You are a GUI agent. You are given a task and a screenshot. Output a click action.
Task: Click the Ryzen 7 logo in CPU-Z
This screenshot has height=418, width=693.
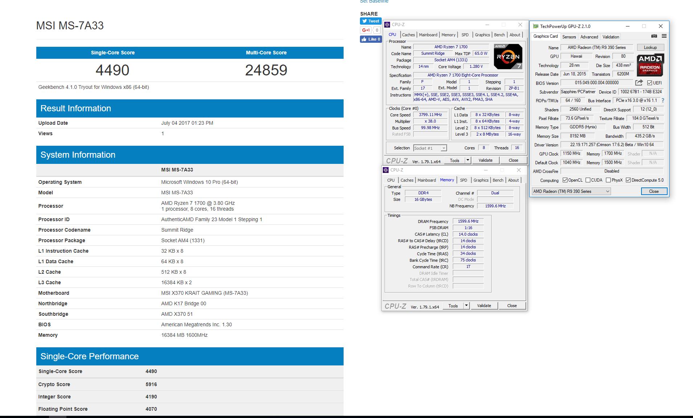pyautogui.click(x=508, y=56)
